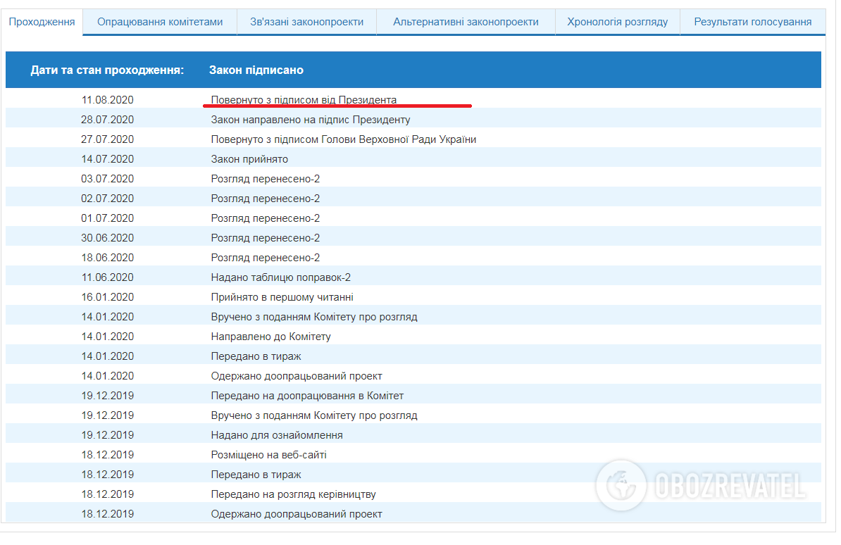Open the Зв'язані законопроекти tab

pos(306,22)
